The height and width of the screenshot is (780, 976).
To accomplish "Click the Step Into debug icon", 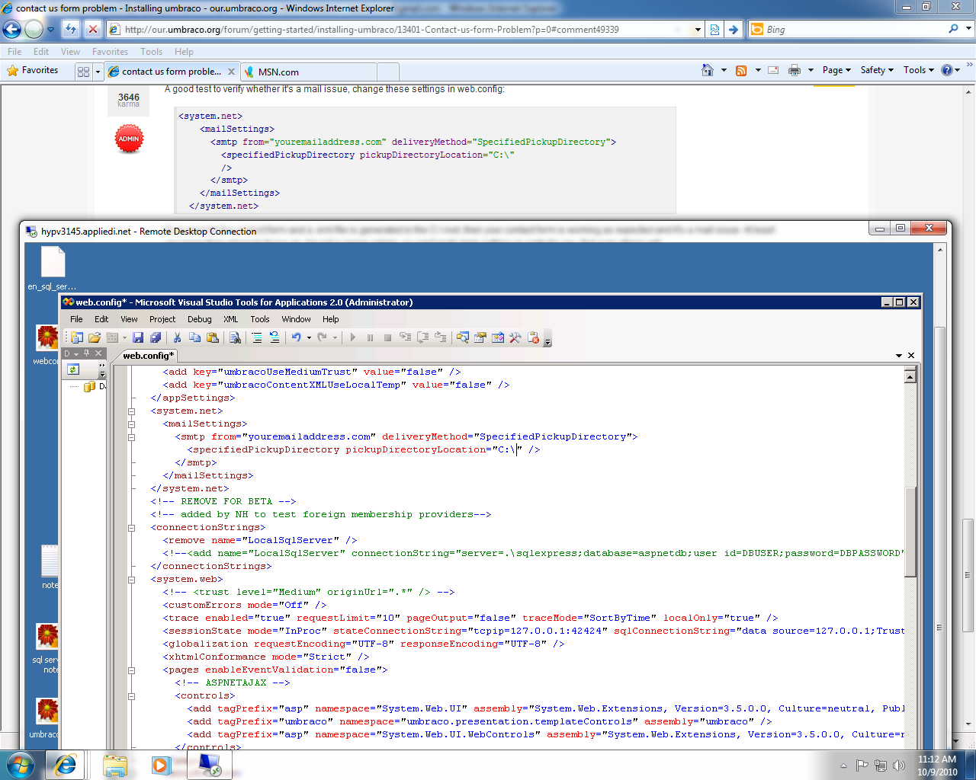I will [405, 337].
